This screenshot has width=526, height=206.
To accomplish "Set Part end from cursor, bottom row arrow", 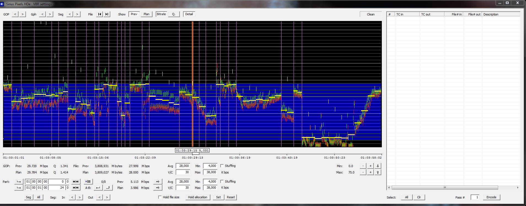I will 19,188.
